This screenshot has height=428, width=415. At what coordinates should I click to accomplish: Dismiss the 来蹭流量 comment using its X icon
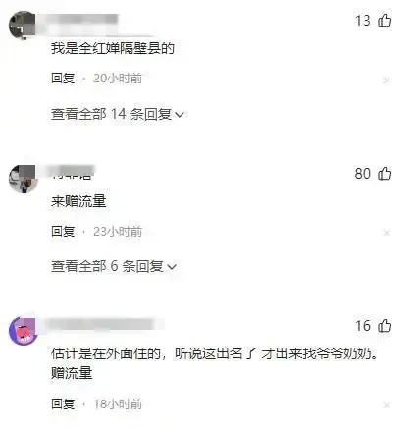pyautogui.click(x=387, y=233)
